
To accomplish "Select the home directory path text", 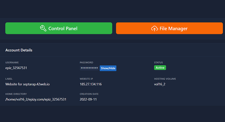I will pyautogui.click(x=36, y=99).
